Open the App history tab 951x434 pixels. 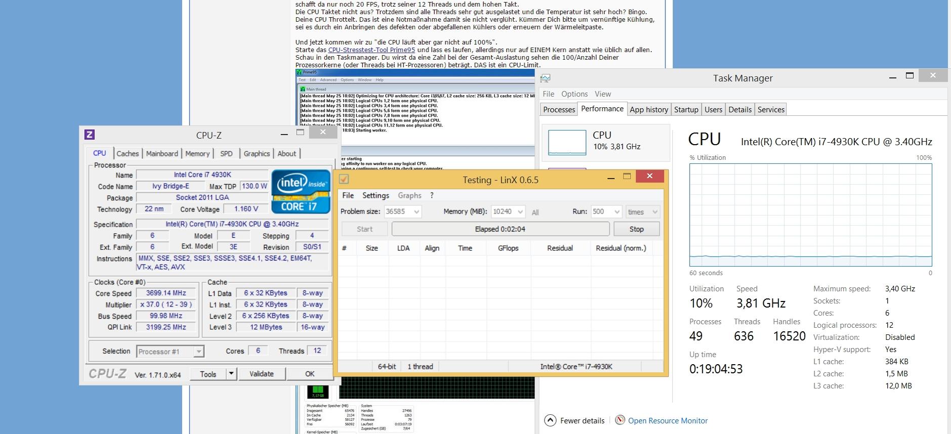pyautogui.click(x=649, y=110)
